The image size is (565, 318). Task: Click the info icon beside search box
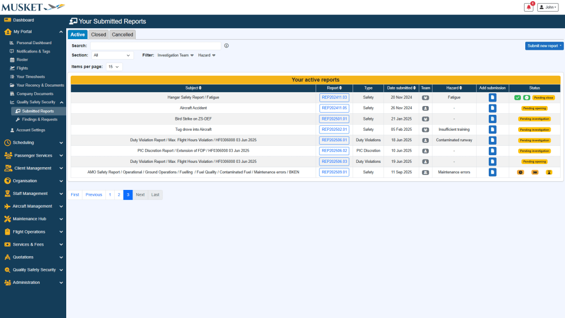(226, 46)
